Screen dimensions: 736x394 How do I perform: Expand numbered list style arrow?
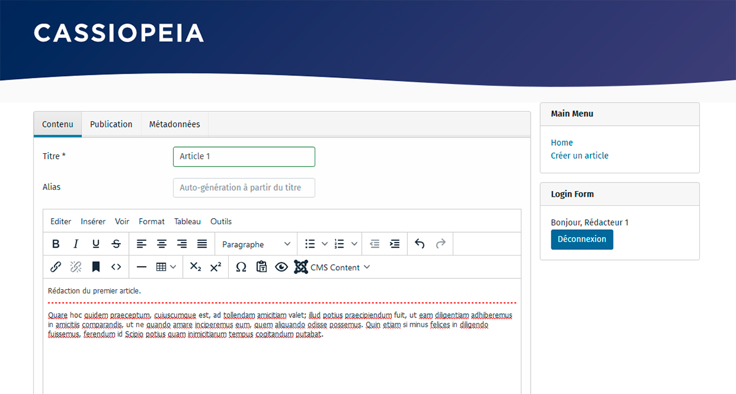354,244
